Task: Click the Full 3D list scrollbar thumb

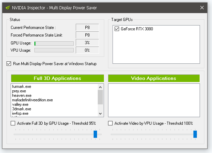Action: point(100,97)
